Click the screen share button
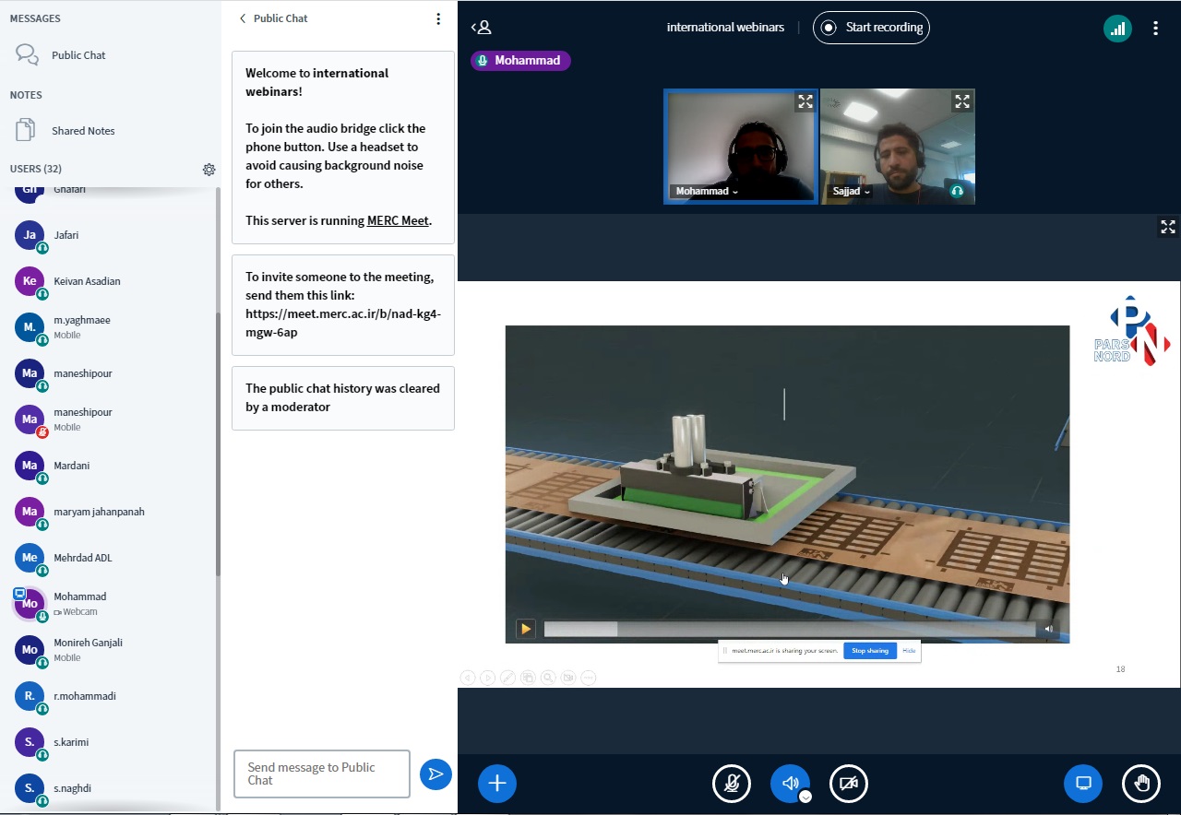The width and height of the screenshot is (1181, 815). click(x=1083, y=784)
